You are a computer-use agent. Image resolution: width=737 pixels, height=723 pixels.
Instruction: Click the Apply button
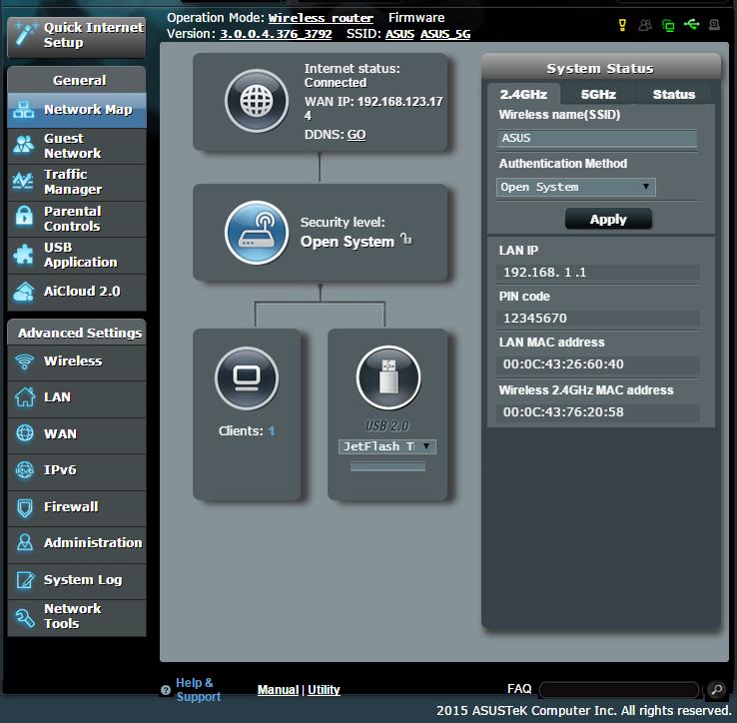coord(608,219)
